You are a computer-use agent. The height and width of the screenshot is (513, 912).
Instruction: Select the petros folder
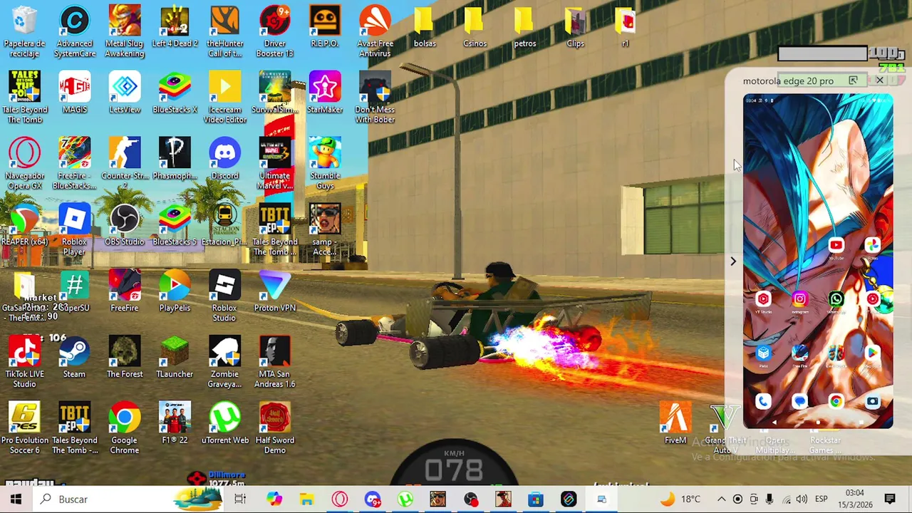coord(524,27)
